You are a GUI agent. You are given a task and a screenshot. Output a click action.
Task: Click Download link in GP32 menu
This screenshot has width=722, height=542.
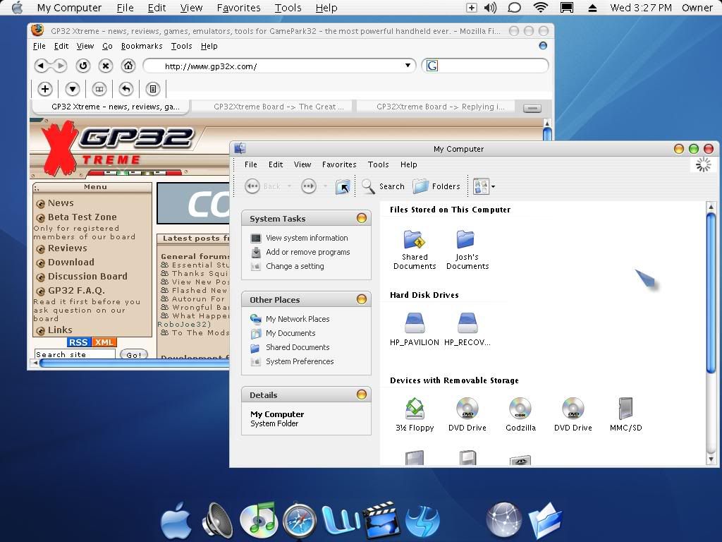pos(71,262)
